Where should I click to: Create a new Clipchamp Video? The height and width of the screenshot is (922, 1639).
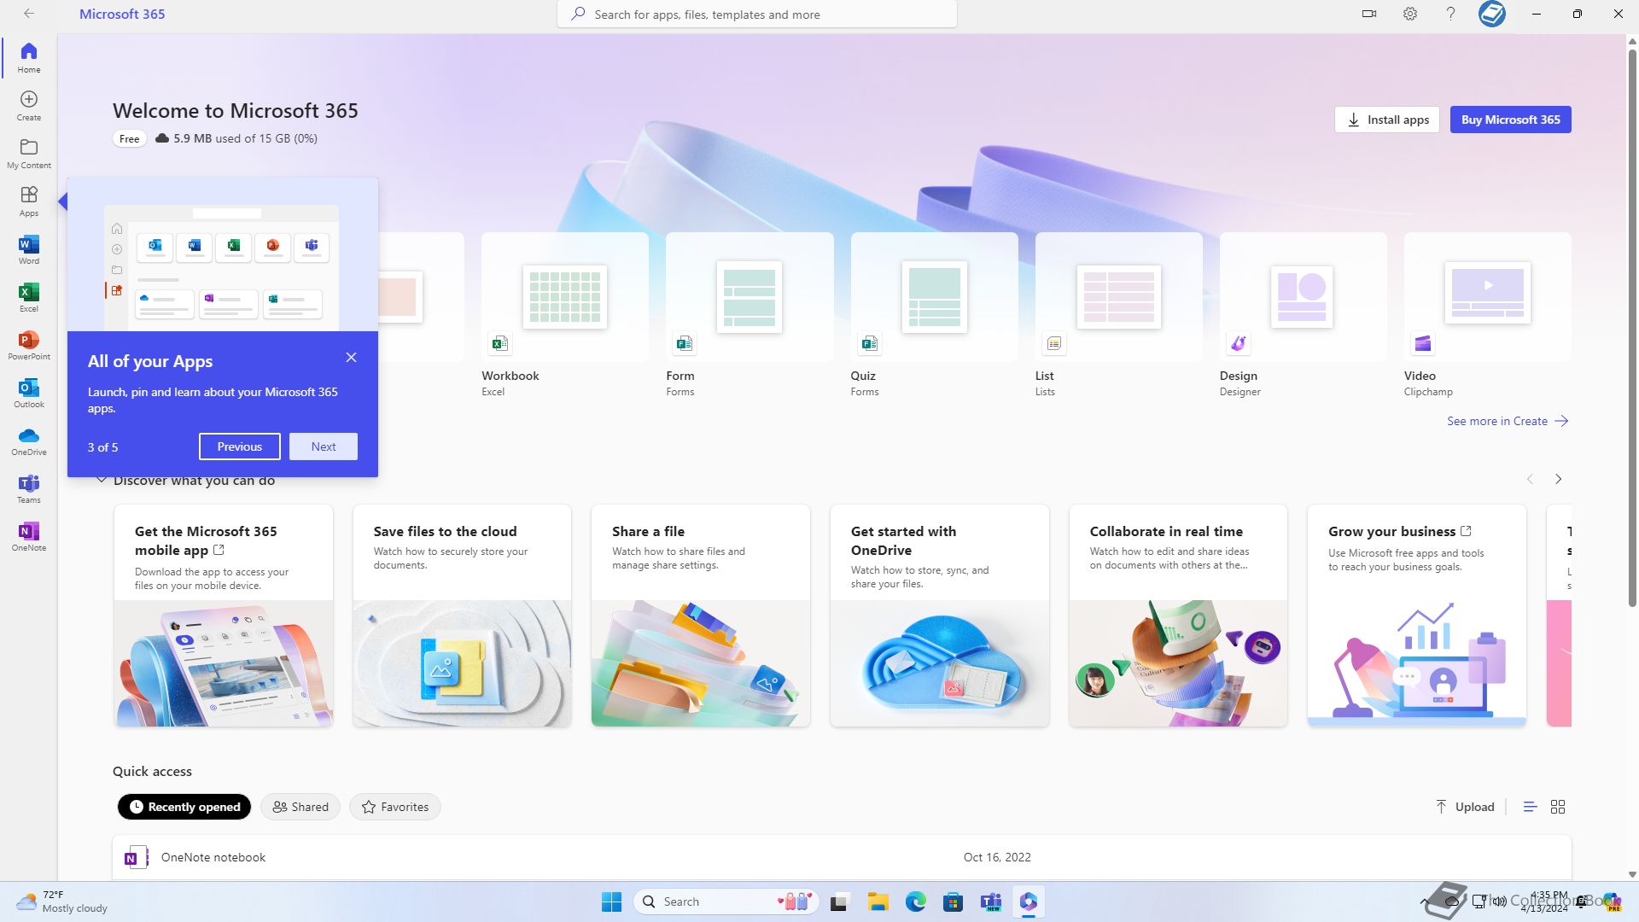coord(1487,315)
